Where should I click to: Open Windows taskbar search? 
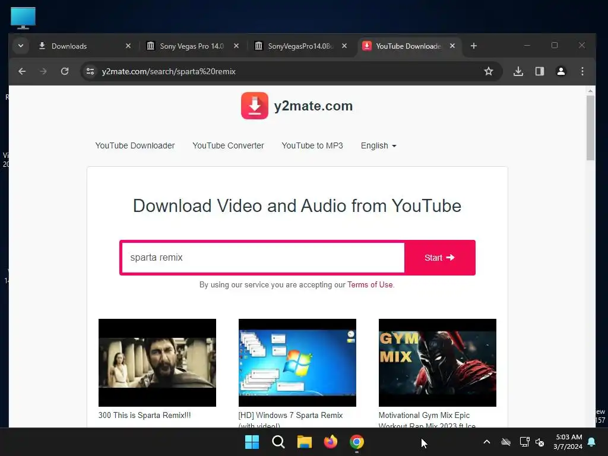(278, 442)
